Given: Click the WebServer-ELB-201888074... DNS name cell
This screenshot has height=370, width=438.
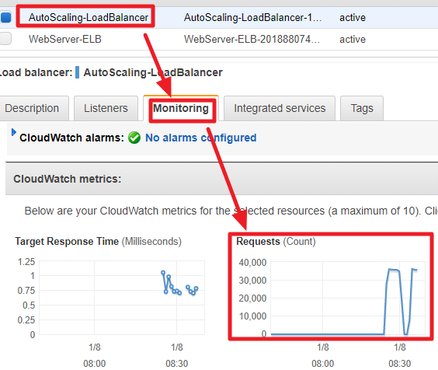Looking at the screenshot, I should click(x=252, y=39).
